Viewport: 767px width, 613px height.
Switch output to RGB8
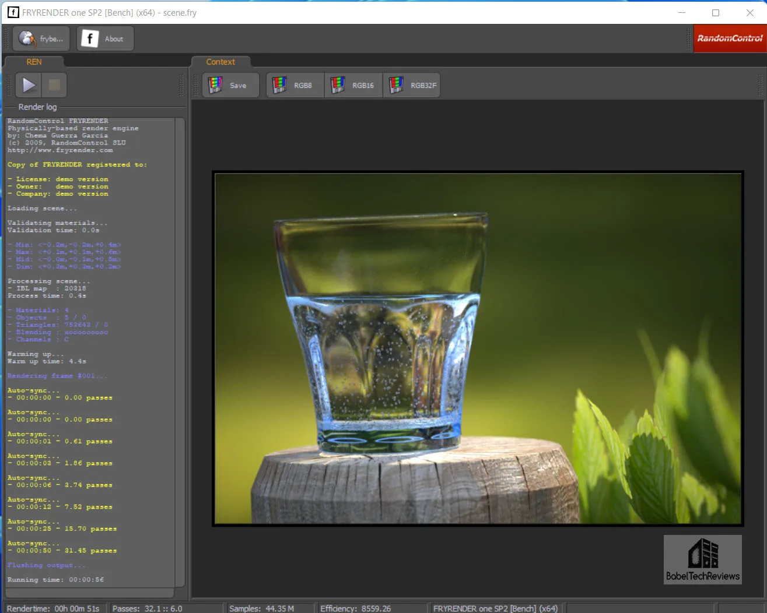(295, 85)
